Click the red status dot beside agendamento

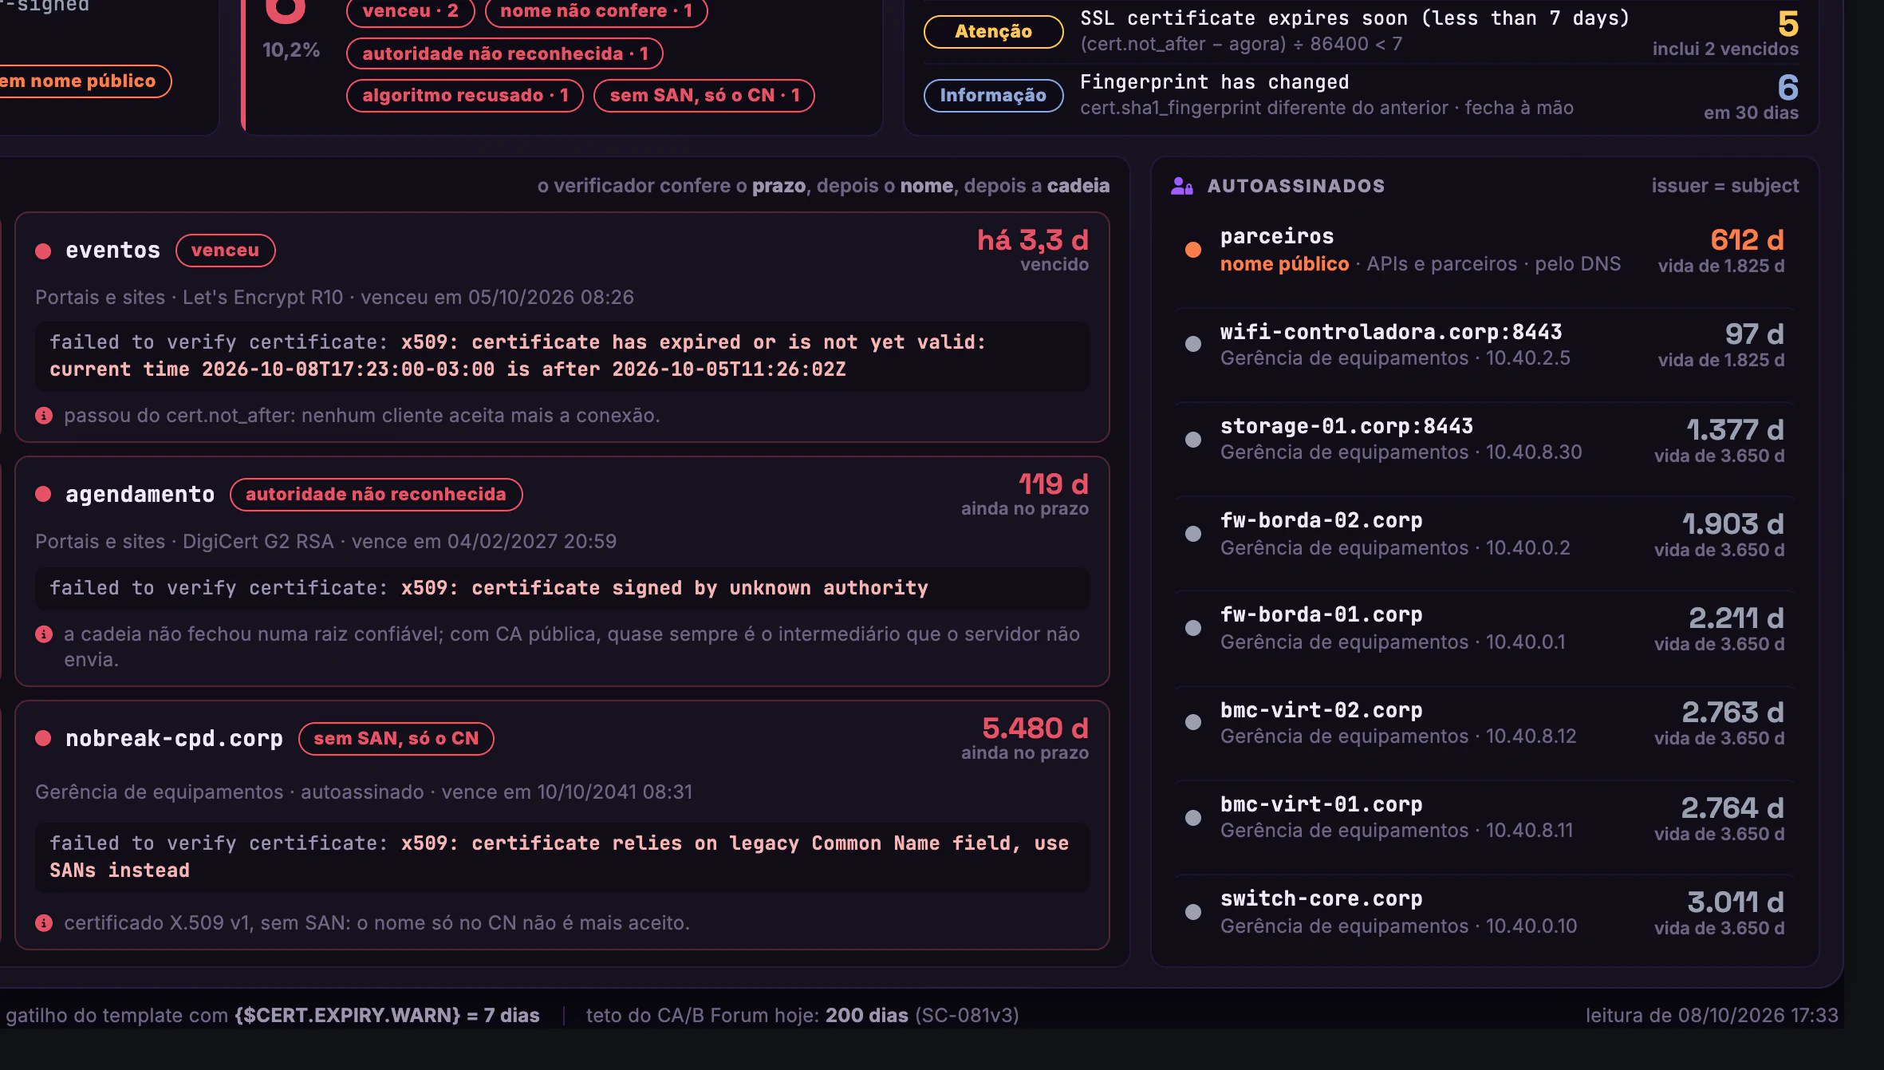click(43, 495)
